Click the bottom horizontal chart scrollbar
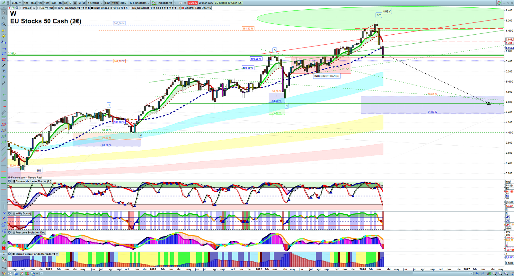Screen dimensions: 514x276 [x=257, y=273]
